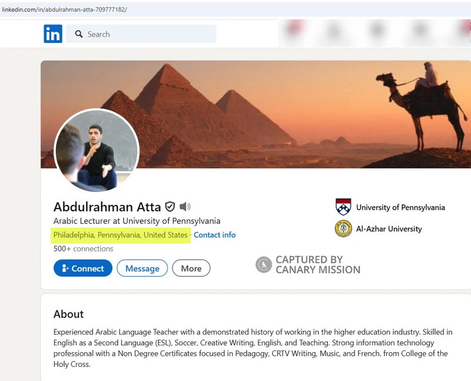Click the verification shield badge beside the name

170,207
